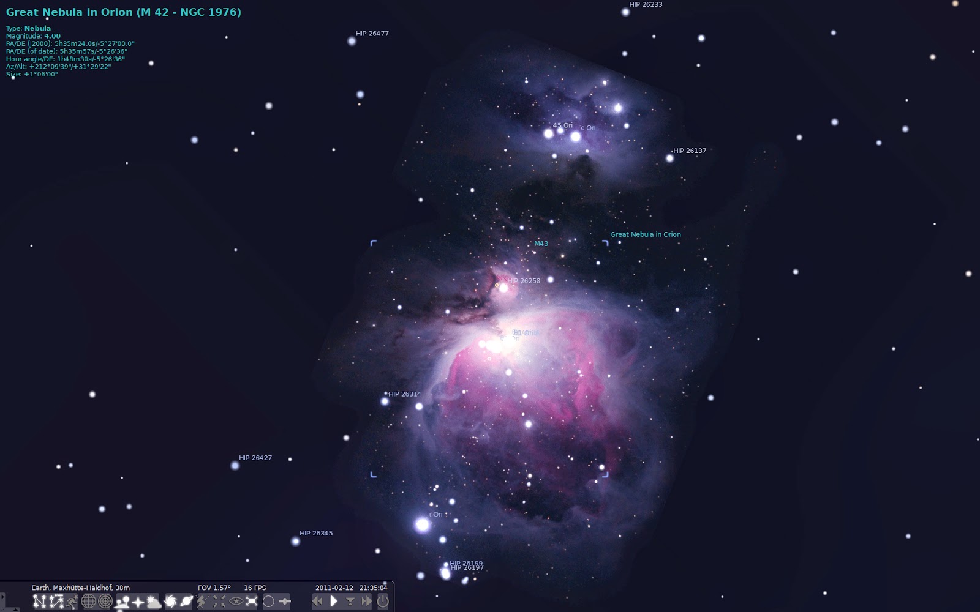
Task: Quit Stellarium power icon
Action: coord(383,602)
